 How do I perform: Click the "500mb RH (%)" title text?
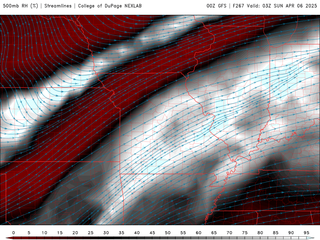pos(21,6)
